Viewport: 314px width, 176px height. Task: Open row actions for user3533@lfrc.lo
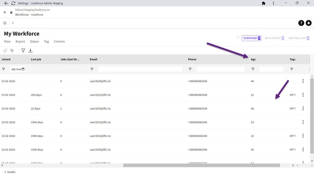[x=303, y=136]
